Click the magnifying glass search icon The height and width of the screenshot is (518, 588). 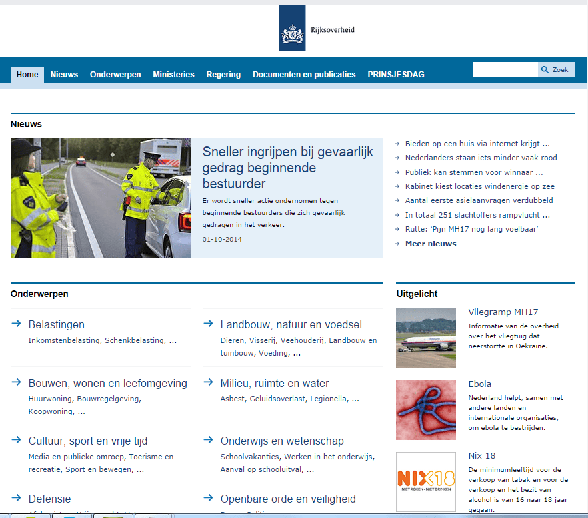click(545, 69)
